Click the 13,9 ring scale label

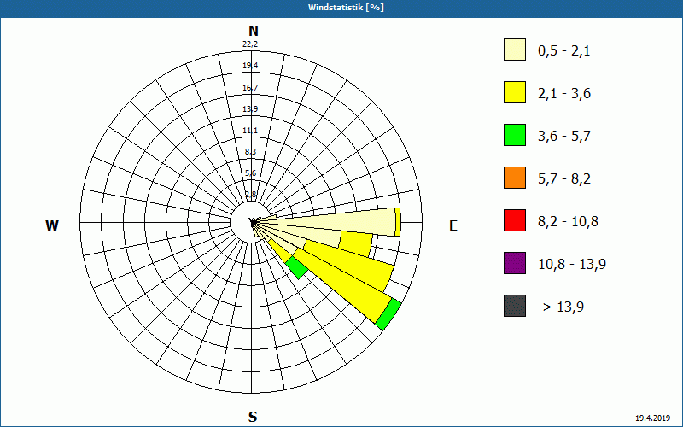[x=250, y=109]
